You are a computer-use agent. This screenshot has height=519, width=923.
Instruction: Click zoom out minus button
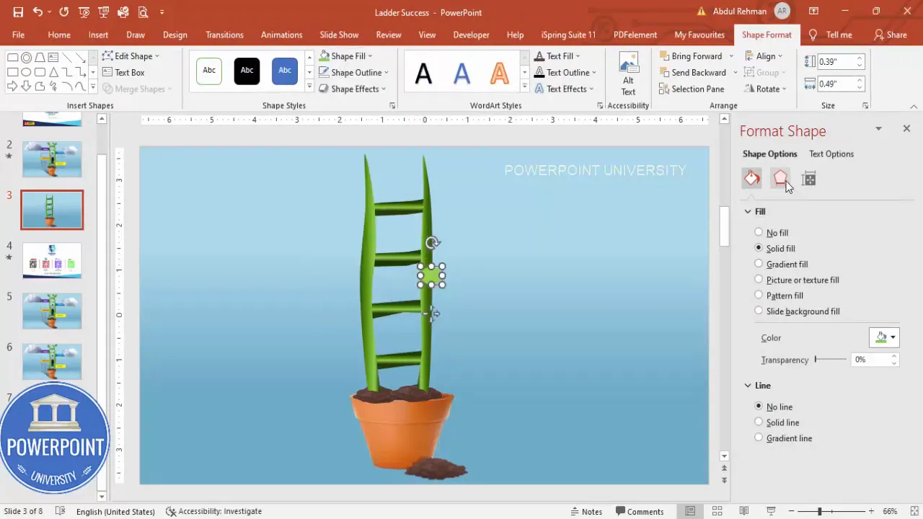pyautogui.click(x=791, y=511)
